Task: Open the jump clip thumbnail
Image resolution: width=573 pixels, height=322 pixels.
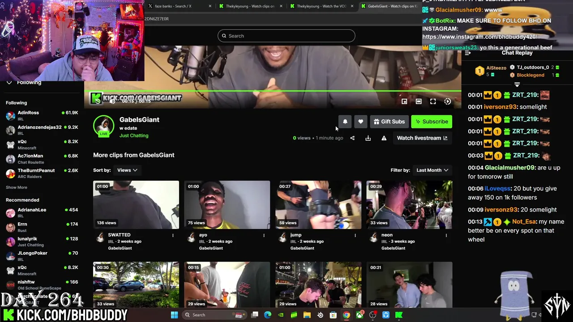Action: click(x=318, y=205)
